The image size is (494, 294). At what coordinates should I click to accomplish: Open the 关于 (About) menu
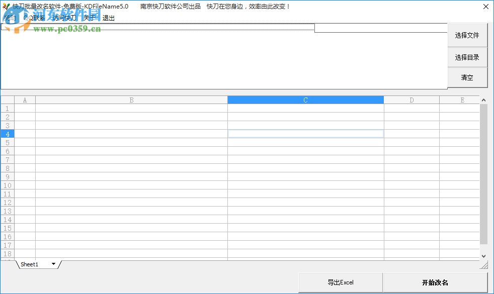click(89, 18)
